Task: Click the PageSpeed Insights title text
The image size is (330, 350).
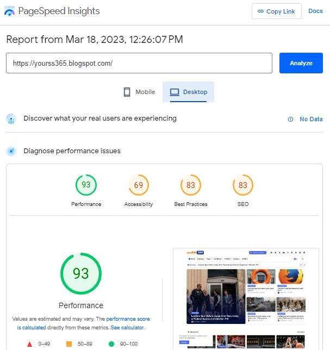Action: [59, 11]
